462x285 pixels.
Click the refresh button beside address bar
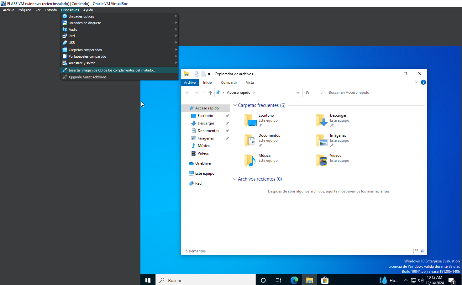pyautogui.click(x=307, y=92)
